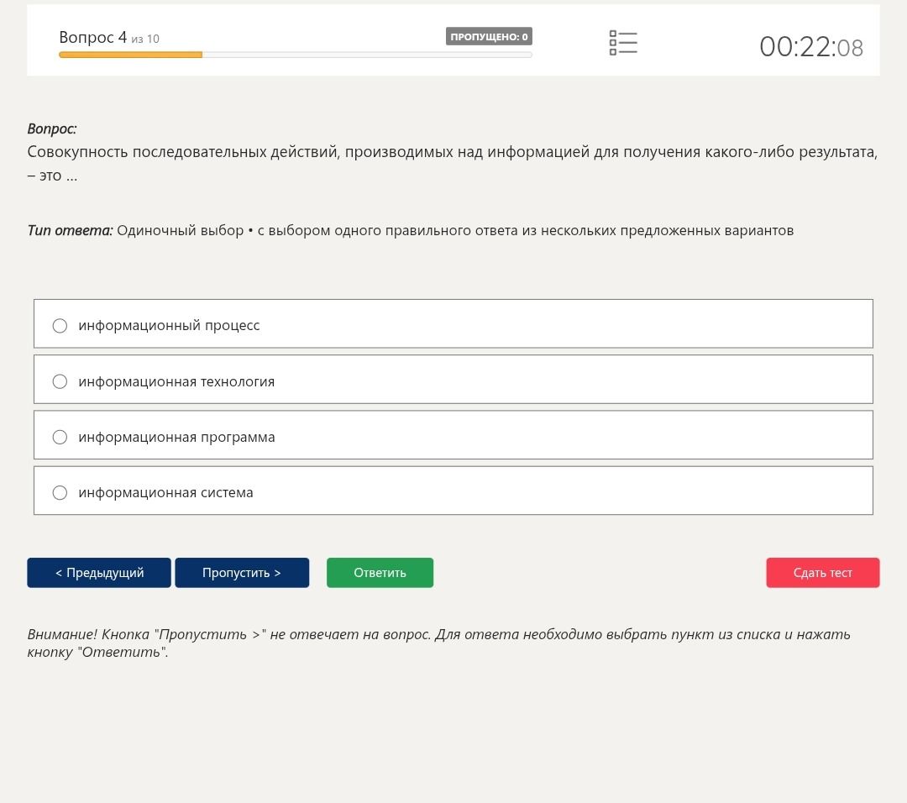Click answer text информационная программа

pos(176,438)
